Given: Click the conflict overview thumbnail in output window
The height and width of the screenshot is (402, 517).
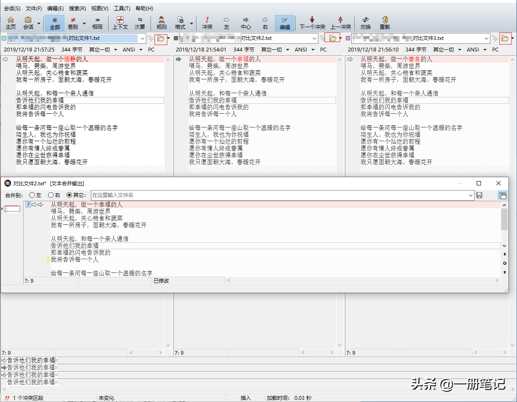Looking at the screenshot, I should click(12, 209).
